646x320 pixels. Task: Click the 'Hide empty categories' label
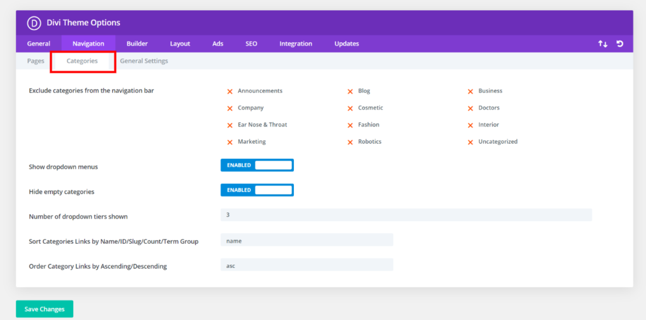tap(62, 191)
